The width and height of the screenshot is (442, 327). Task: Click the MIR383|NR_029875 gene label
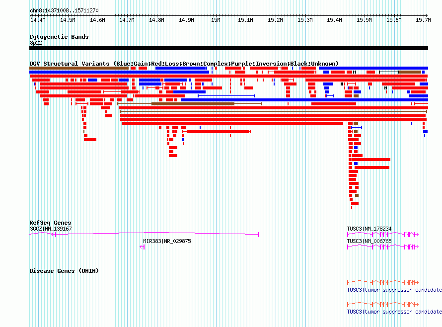click(167, 241)
